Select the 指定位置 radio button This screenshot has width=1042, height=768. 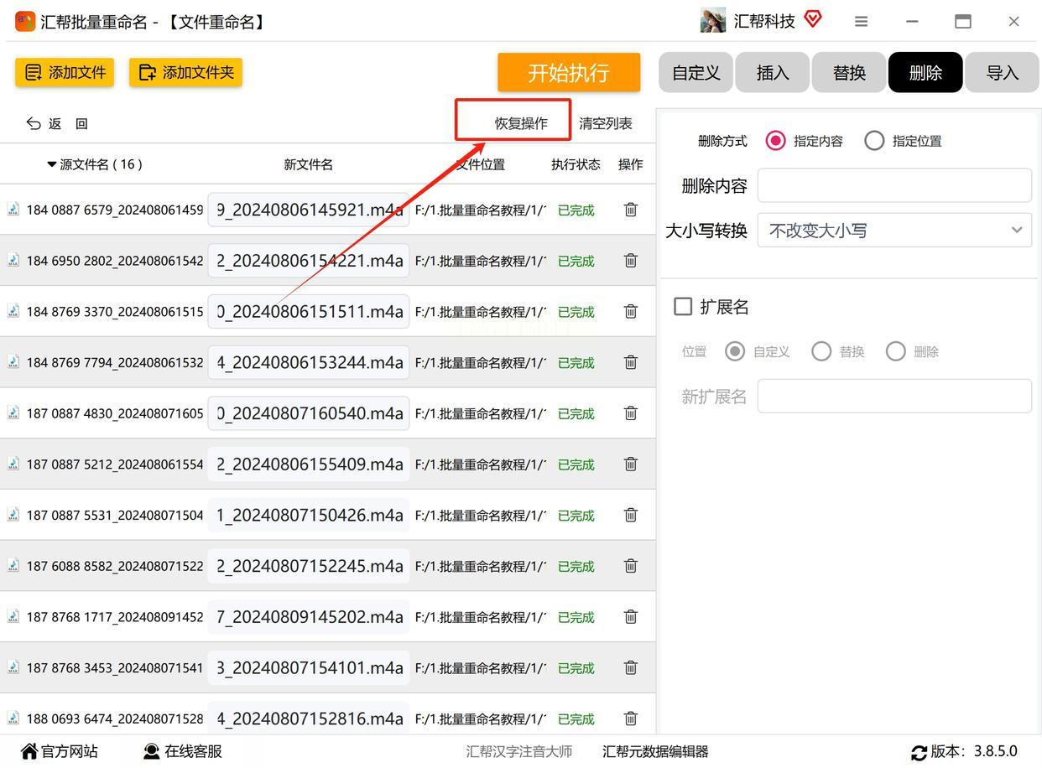click(874, 141)
